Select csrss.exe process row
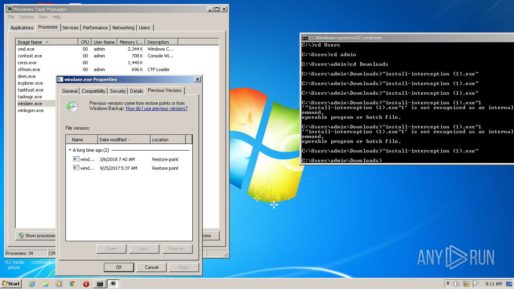The image size is (514, 289). 117,63
